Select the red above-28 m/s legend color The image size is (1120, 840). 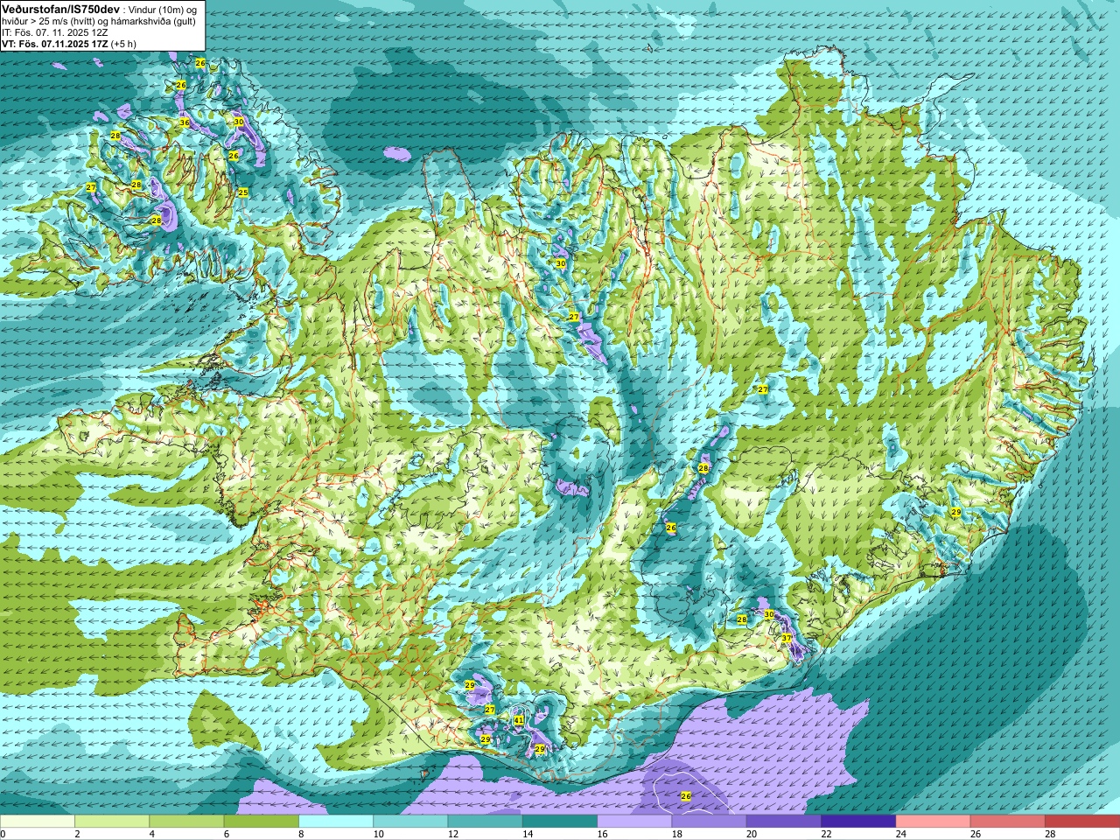coord(1082,822)
